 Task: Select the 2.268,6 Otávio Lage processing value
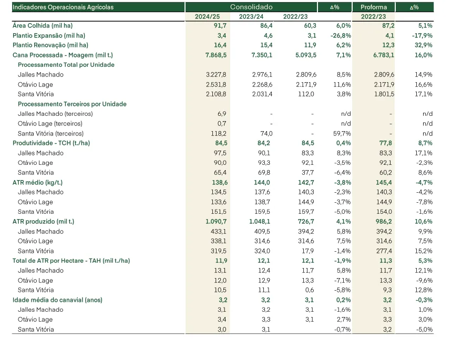pos(262,85)
